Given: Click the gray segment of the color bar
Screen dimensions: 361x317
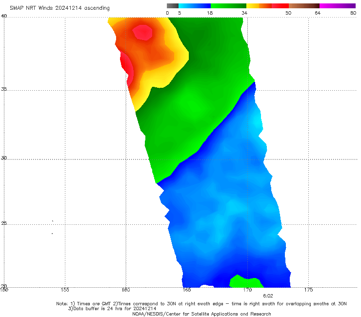Looking at the screenshot, I should coord(173,6).
